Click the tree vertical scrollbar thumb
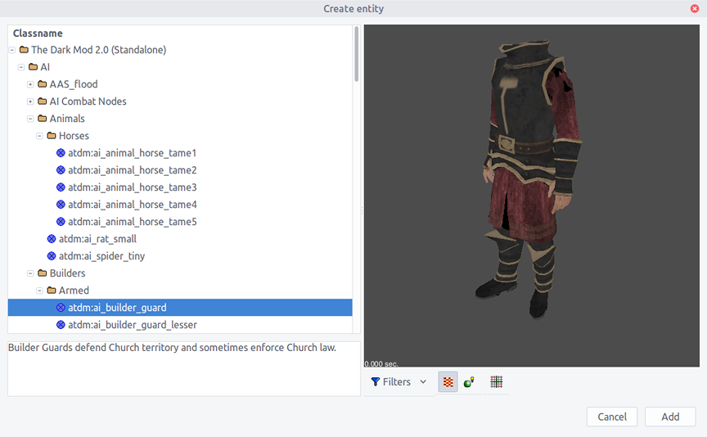 tap(356, 54)
